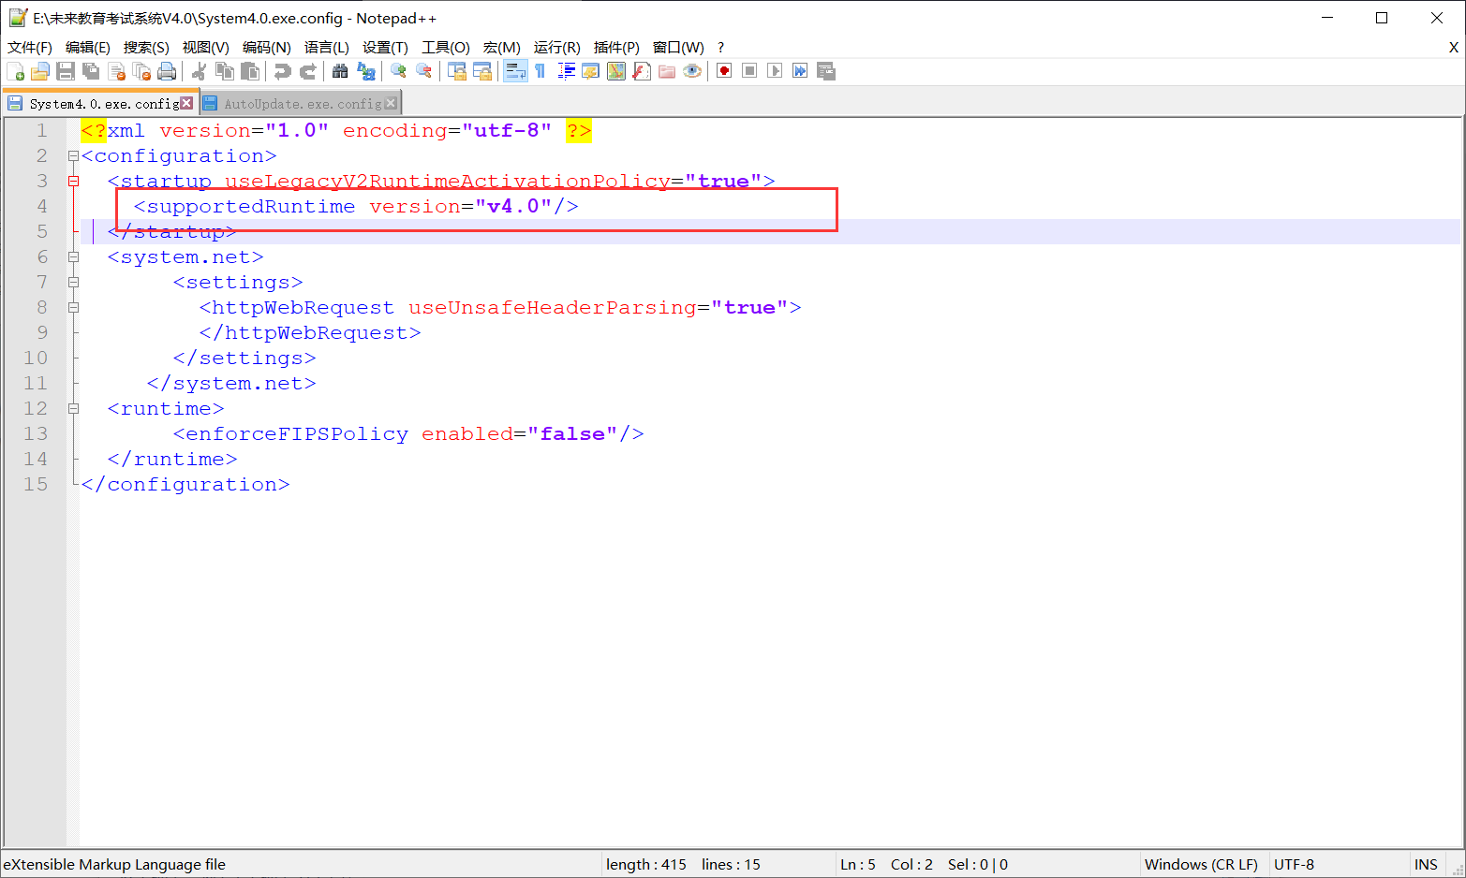Click the Paste clipboard icon
The height and width of the screenshot is (878, 1466).
pos(250,71)
